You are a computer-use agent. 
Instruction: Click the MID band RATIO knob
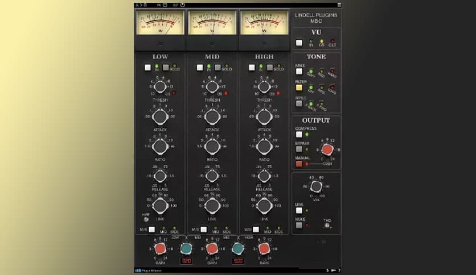click(212, 147)
